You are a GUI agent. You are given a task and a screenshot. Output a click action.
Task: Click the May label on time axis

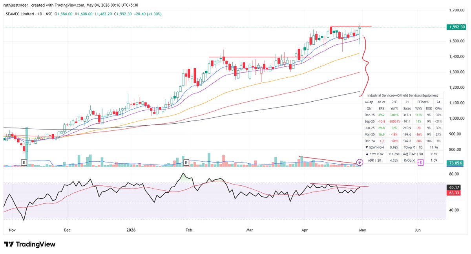pyautogui.click(x=362, y=229)
